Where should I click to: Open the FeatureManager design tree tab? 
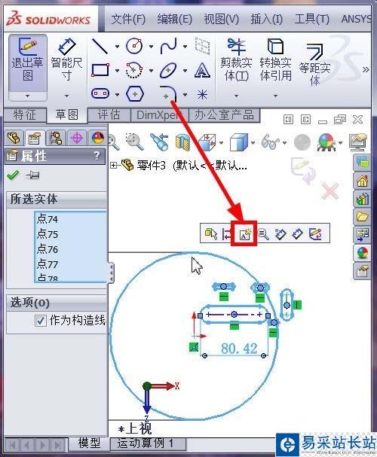coord(14,138)
